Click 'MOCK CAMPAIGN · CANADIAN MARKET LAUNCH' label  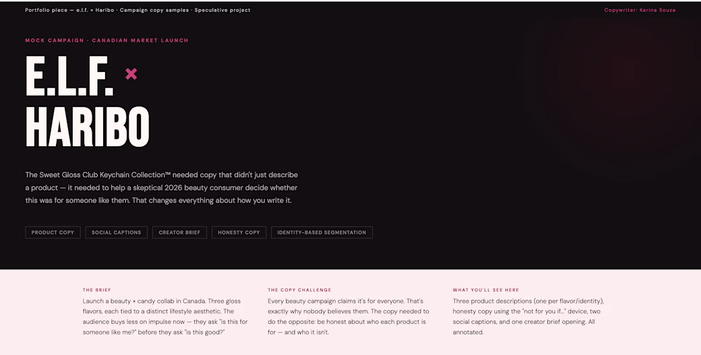pyautogui.click(x=107, y=40)
